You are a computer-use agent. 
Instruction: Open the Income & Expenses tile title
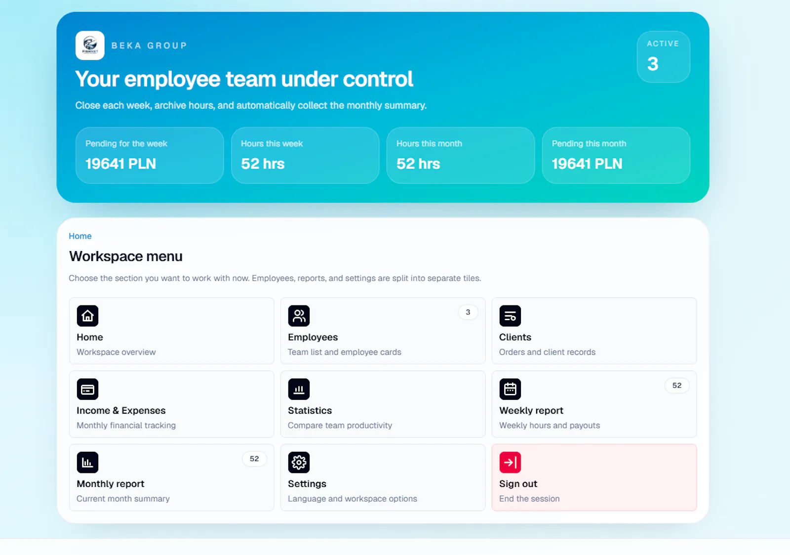121,411
